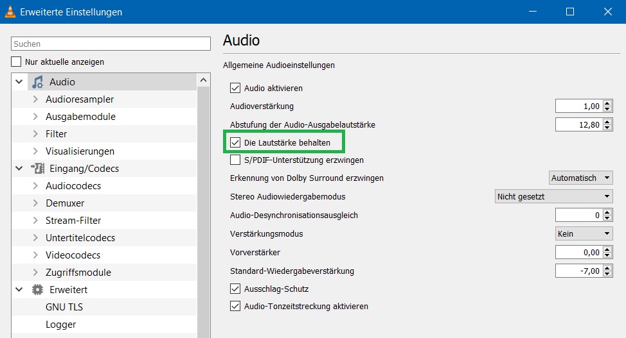Click the Vorverstärker value field

coord(579,252)
